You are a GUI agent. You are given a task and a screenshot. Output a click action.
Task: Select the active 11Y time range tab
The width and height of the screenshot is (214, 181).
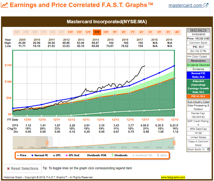click(97, 32)
